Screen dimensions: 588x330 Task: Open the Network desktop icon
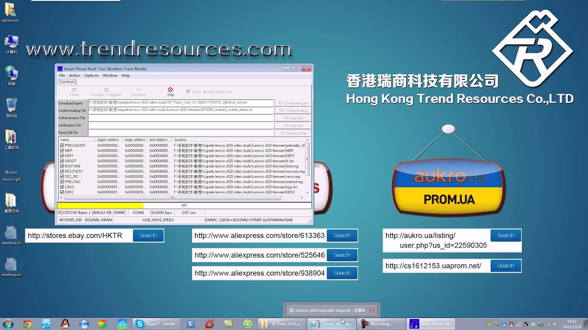coord(11,76)
